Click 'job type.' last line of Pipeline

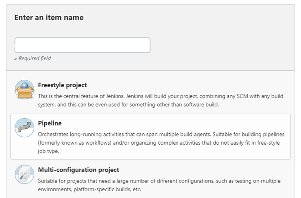tap(49, 151)
